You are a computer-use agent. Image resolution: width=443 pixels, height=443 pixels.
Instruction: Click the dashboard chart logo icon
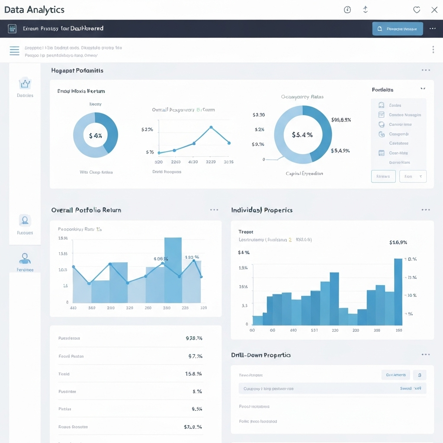(x=12, y=29)
